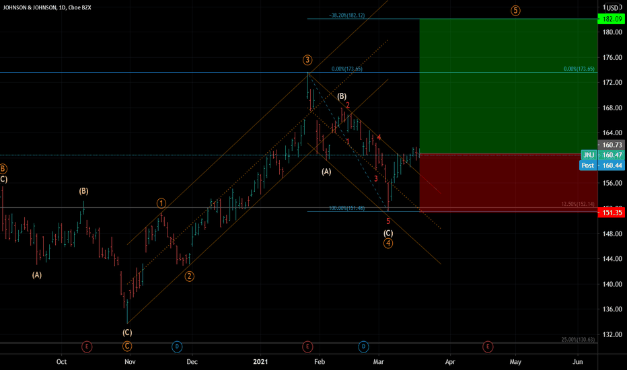Select the white (A) label under February candles
This screenshot has height=370, width=627.
point(326,172)
